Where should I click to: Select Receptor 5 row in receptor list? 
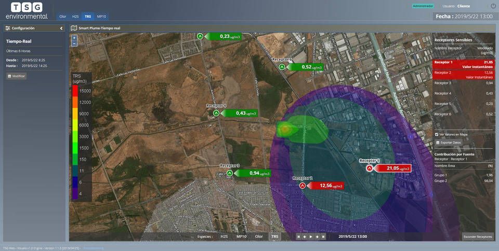pos(464,104)
